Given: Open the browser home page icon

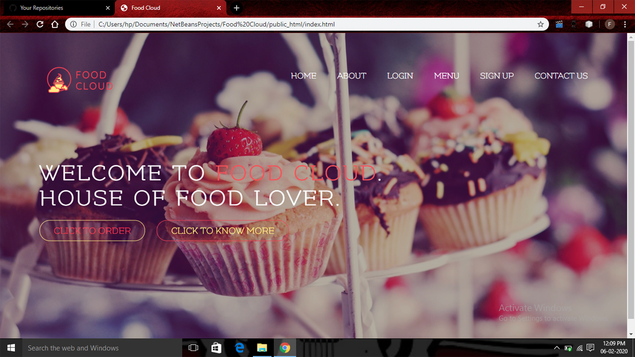Looking at the screenshot, I should [55, 24].
